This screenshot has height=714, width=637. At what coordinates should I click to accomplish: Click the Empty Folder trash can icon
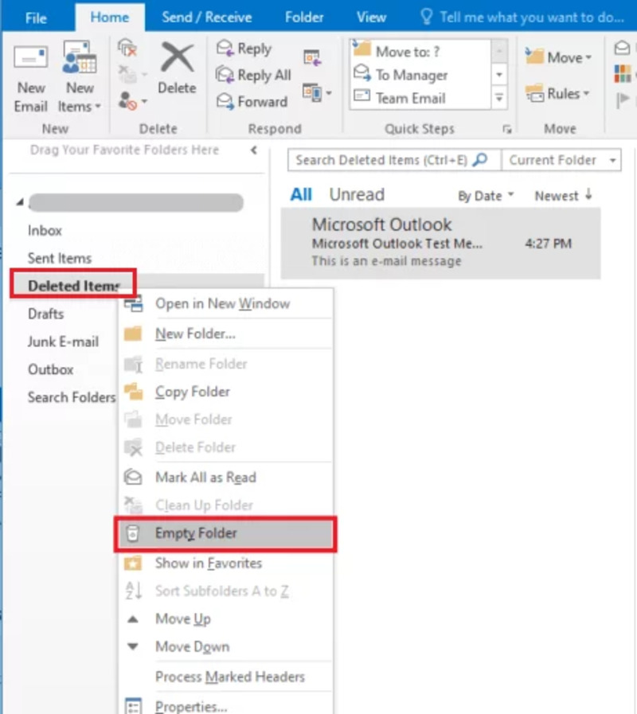point(133,533)
